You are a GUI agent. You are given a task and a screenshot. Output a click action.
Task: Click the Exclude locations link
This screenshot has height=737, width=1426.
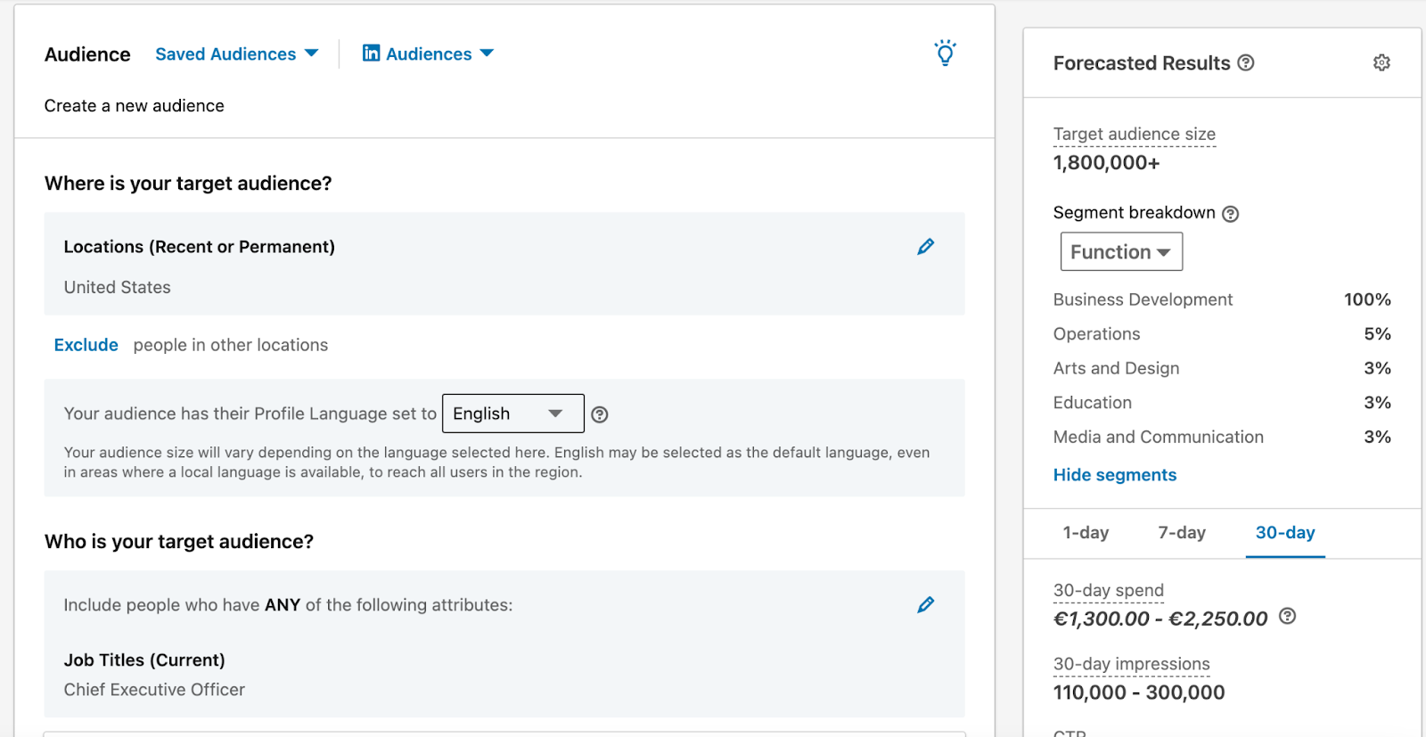pyautogui.click(x=86, y=345)
